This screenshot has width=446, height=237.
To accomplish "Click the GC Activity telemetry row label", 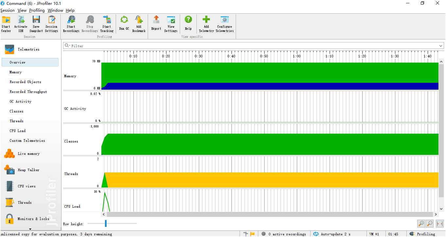I will coord(75,109).
